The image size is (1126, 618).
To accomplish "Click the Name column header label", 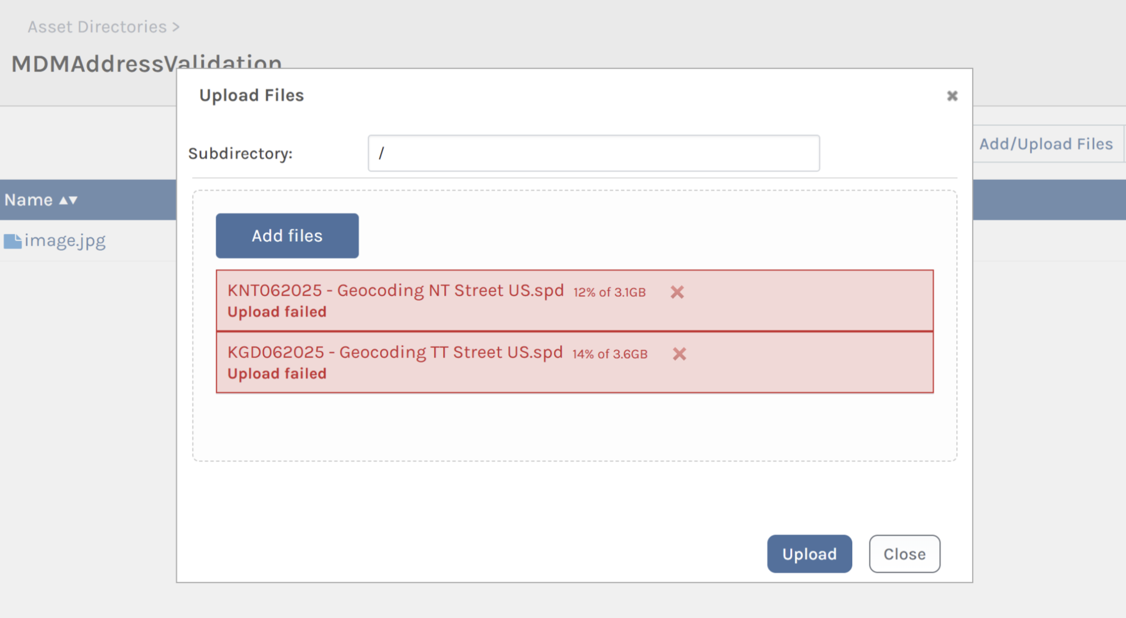I will 28,200.
